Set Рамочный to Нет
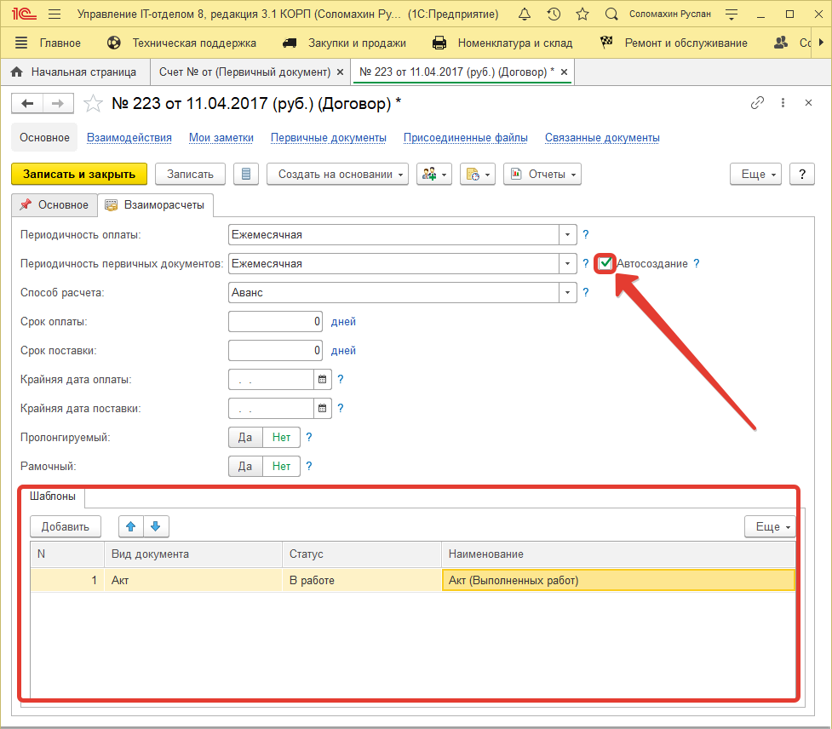 click(281, 467)
